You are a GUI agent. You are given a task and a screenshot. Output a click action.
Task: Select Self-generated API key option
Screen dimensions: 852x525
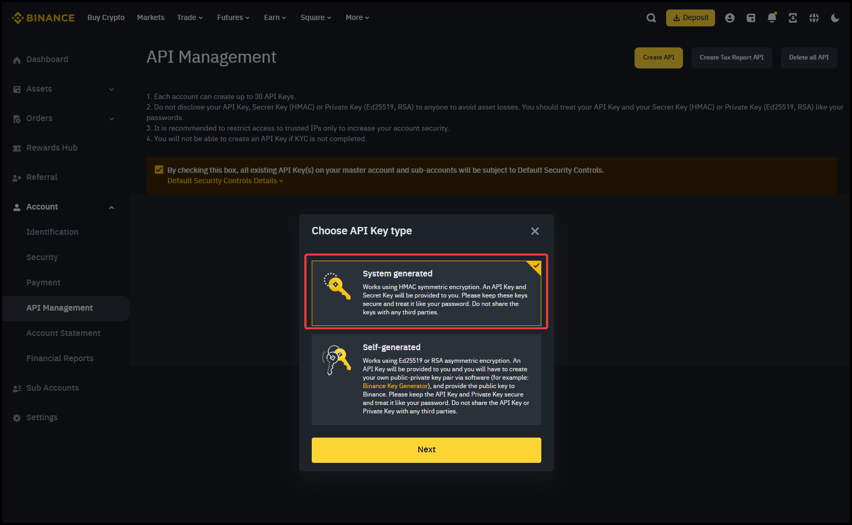pos(426,379)
